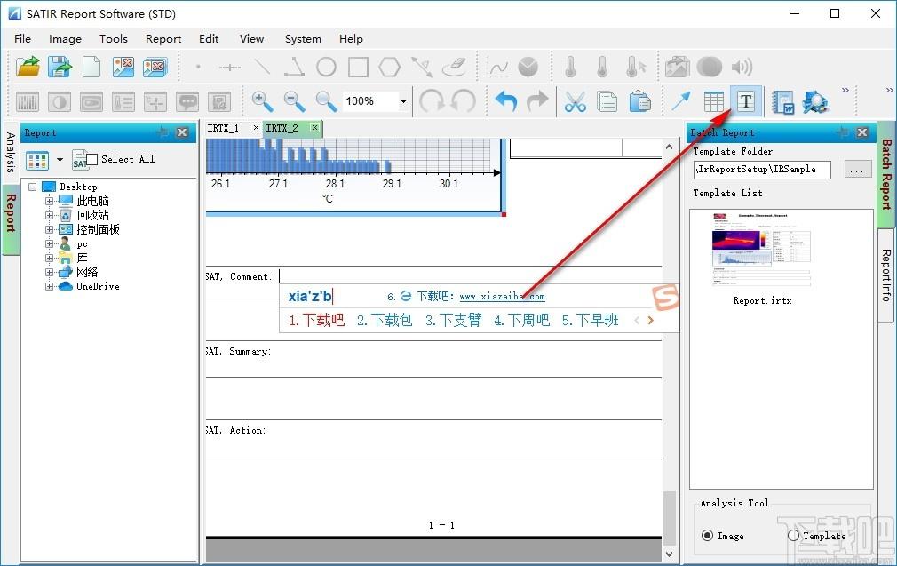Close the Batch Report panel
897x566 pixels.
(862, 132)
